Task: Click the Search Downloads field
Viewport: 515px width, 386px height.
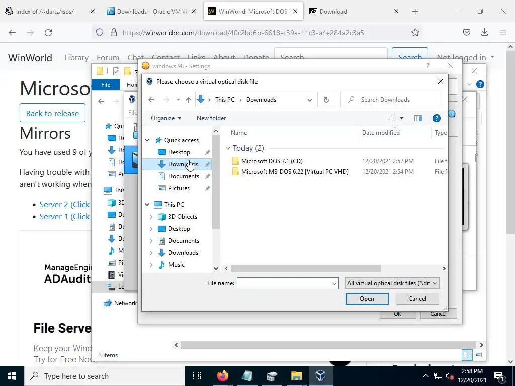Action: click(391, 100)
